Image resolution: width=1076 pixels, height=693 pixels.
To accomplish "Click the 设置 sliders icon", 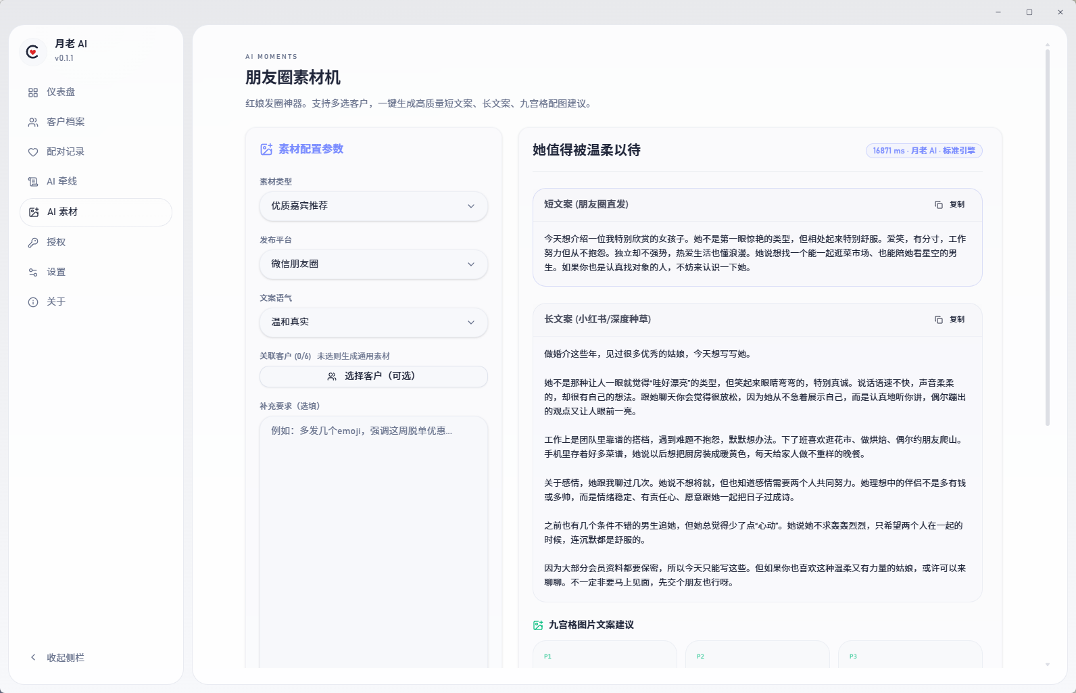I will click(33, 272).
